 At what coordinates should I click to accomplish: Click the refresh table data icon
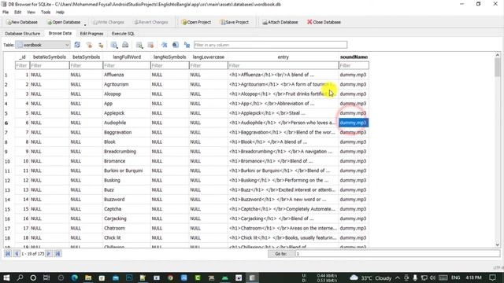tap(77, 45)
